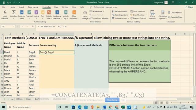Open Recently Used functions
This screenshot has height=110, width=196.
click(21, 15)
